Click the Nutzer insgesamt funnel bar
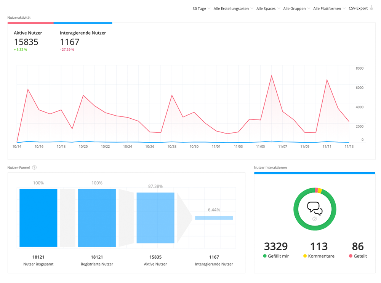The image size is (381, 283). click(x=38, y=218)
